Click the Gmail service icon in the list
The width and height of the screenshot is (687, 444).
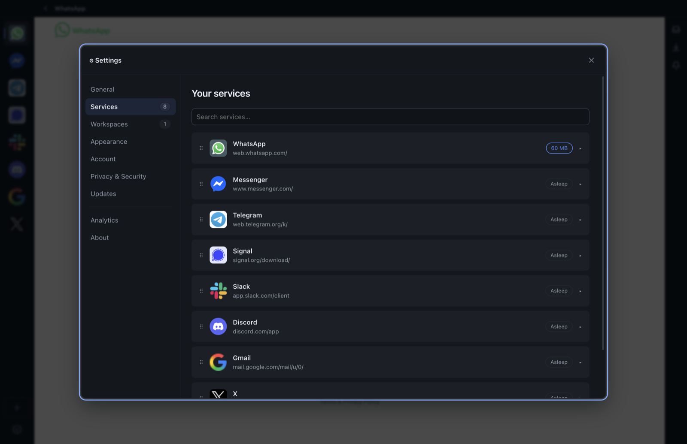coord(218,362)
